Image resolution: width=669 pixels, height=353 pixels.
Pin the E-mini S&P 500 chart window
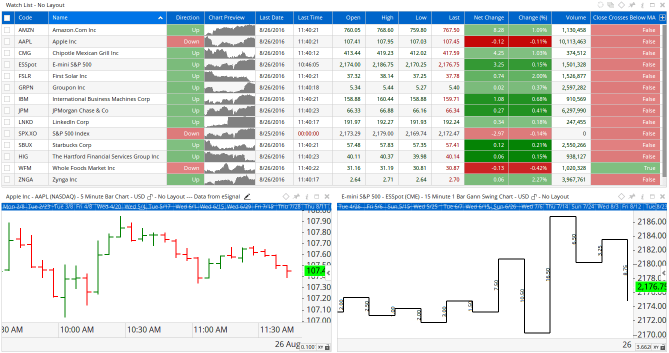[632, 196]
